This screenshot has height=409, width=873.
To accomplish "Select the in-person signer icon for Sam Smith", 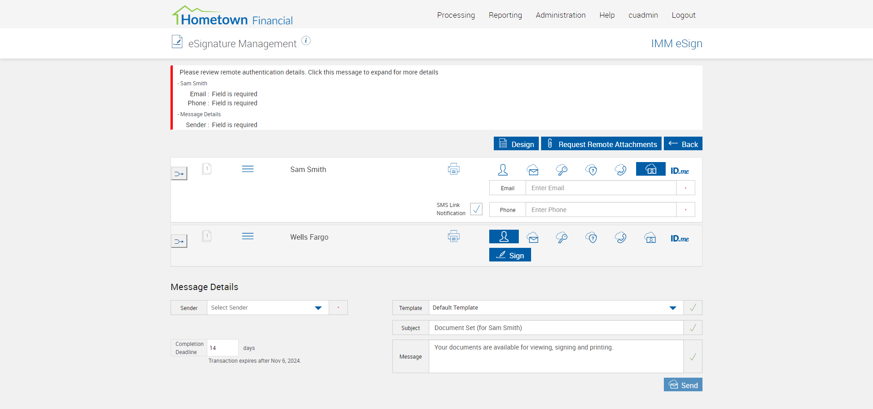I will pyautogui.click(x=503, y=170).
